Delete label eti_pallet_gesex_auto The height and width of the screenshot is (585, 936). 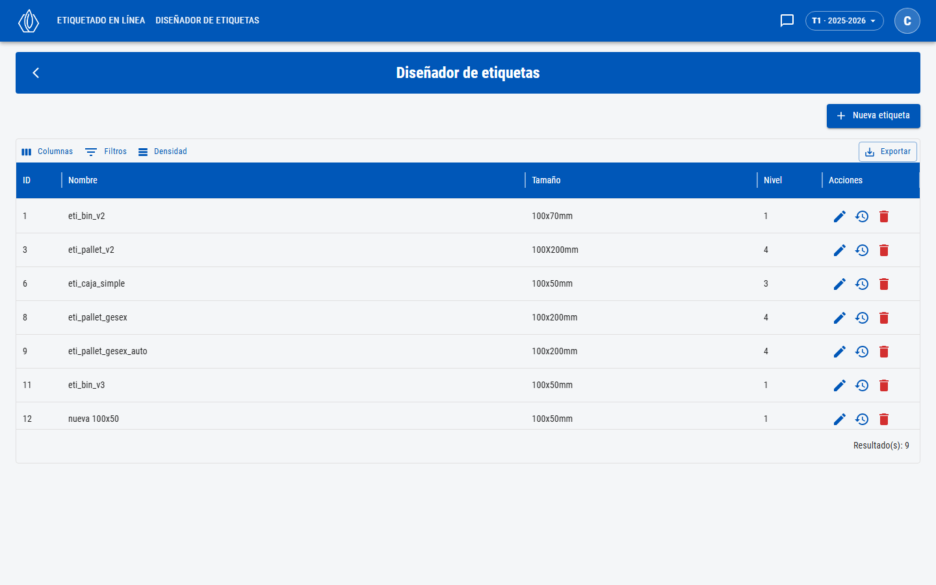[884, 352]
